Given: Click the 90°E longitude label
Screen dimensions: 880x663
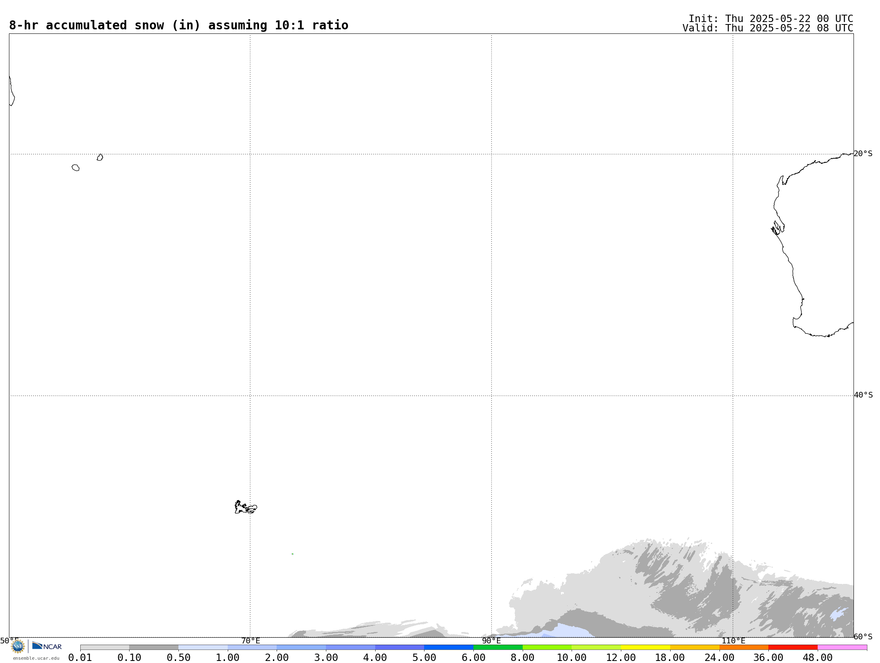Looking at the screenshot, I should [491, 641].
